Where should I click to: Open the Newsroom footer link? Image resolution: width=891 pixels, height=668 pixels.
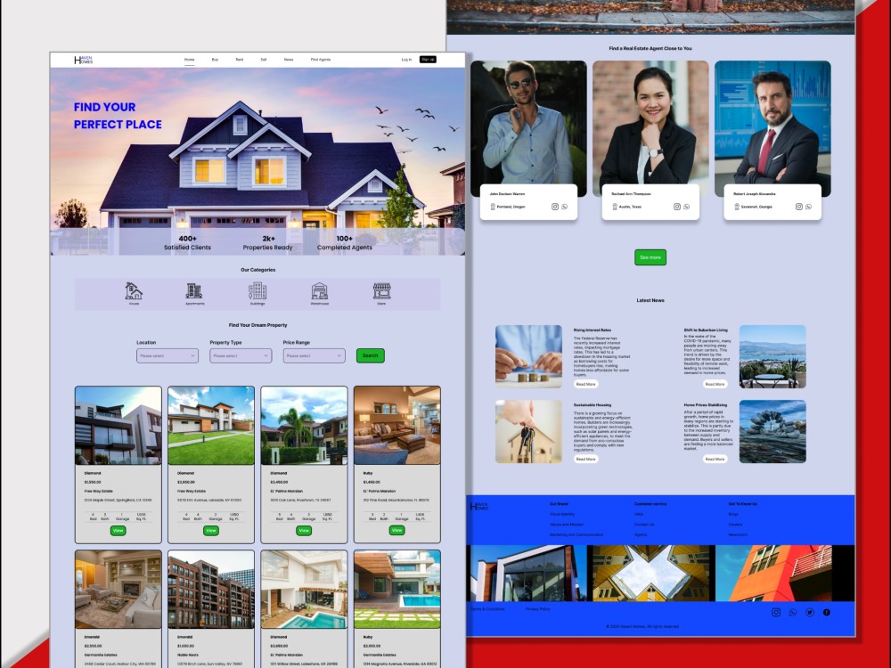pos(738,534)
